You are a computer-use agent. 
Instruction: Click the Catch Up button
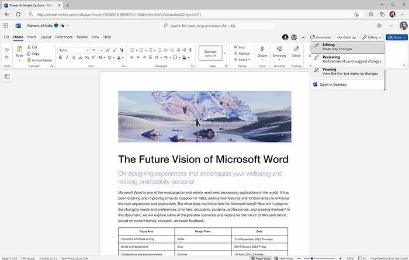[346, 37]
